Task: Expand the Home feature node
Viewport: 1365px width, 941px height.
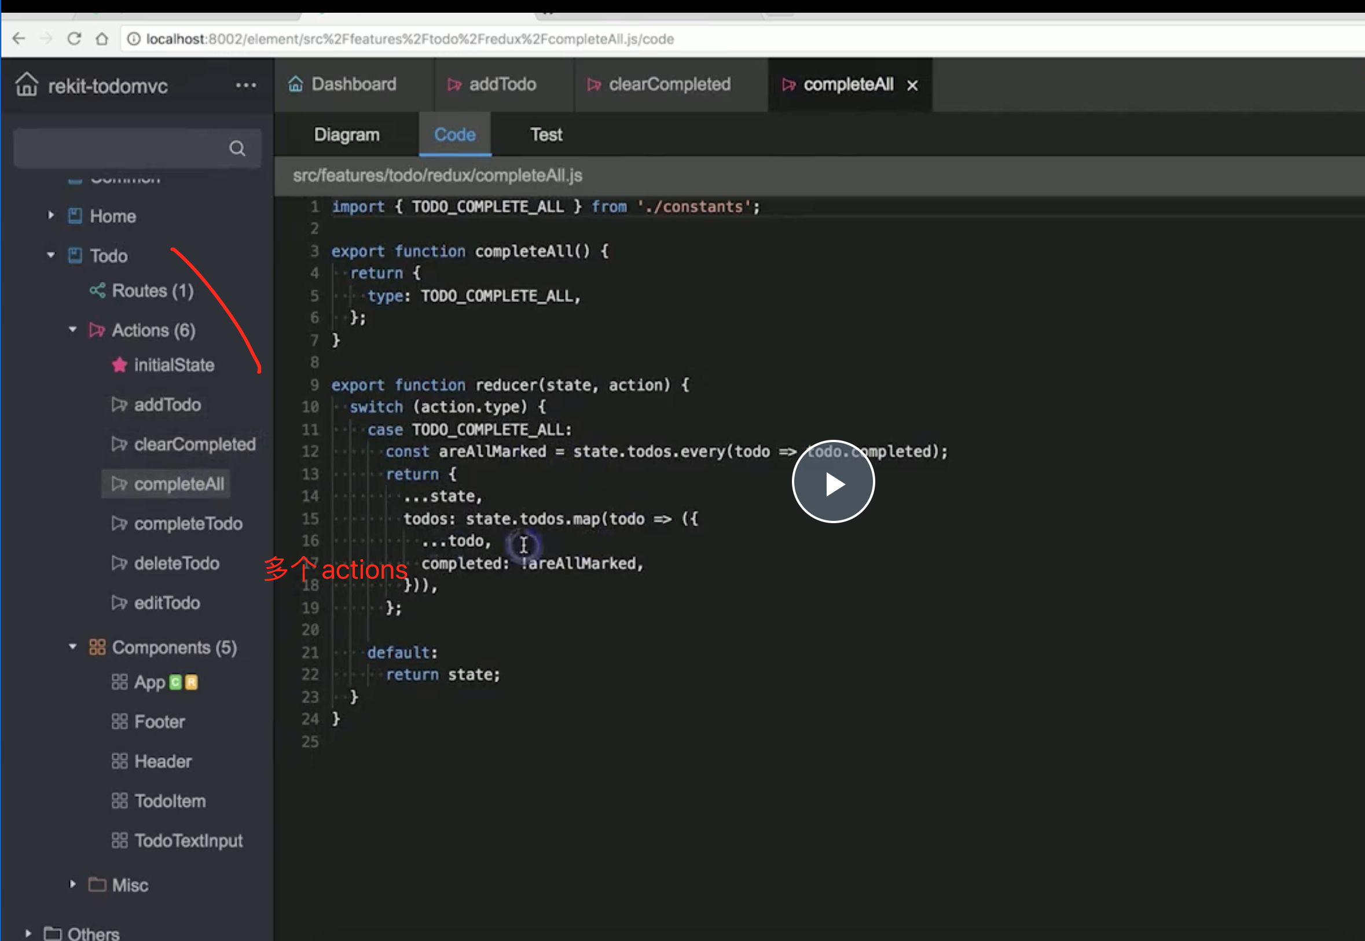Action: tap(51, 216)
